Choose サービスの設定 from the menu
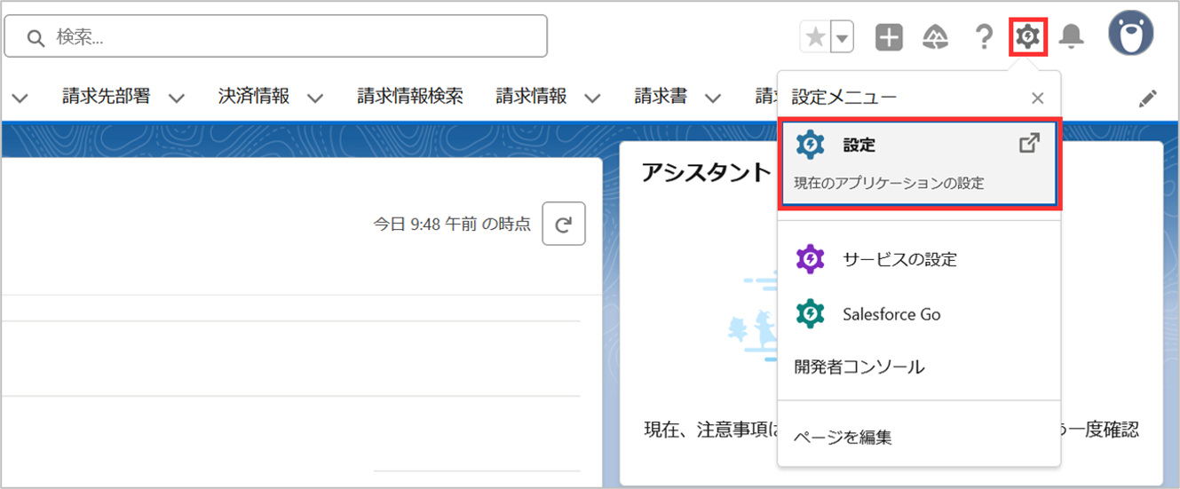This screenshot has height=489, width=1180. 899,259
